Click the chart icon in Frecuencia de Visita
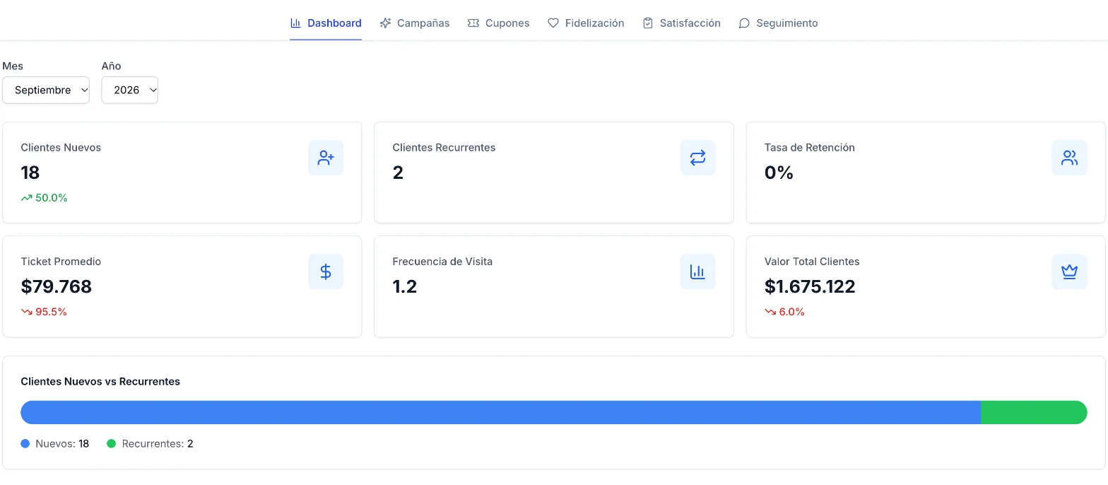 click(x=697, y=271)
